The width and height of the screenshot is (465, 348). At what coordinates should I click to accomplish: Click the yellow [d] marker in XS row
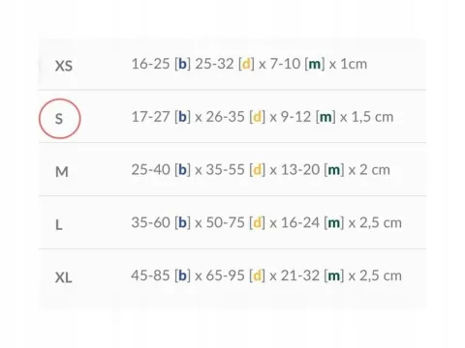246,64
